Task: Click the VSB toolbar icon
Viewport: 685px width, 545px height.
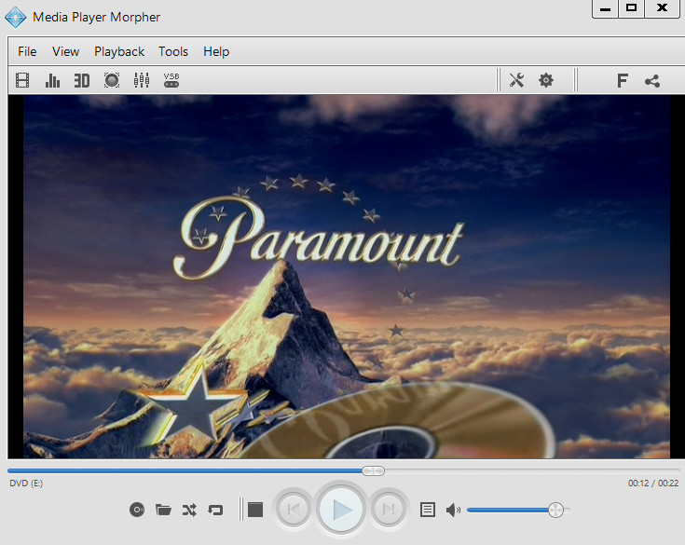Action: coord(171,80)
